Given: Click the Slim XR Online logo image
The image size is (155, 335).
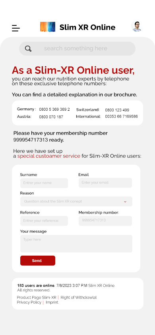Looking at the screenshot, I should (x=48, y=27).
